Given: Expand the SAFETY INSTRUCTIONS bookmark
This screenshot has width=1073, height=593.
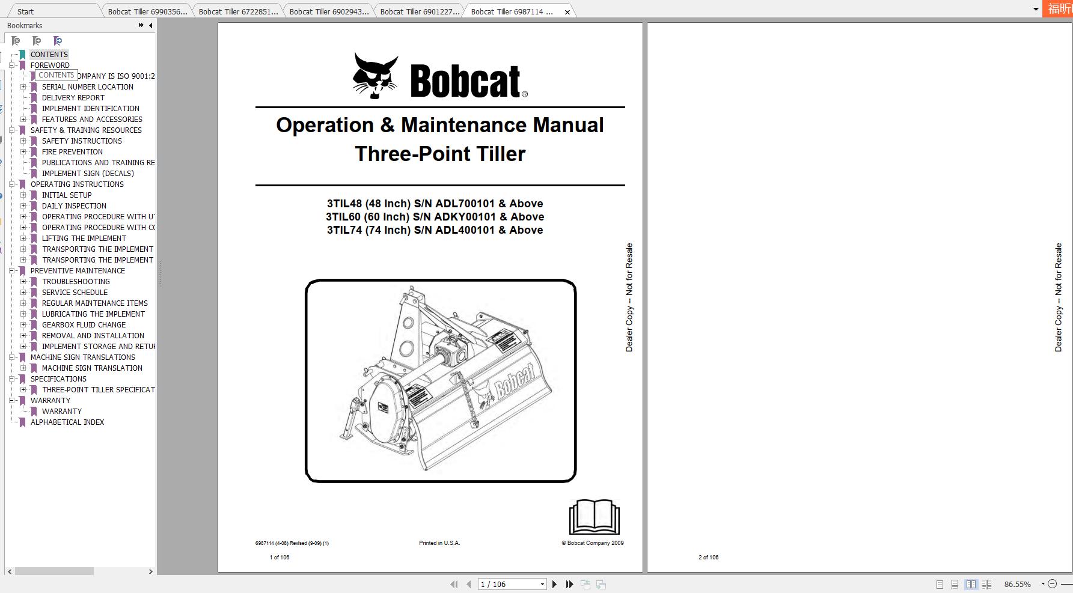Looking at the screenshot, I should pos(23,141).
